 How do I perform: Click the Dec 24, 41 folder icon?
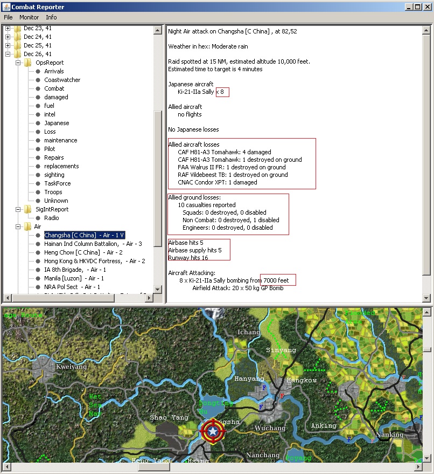(x=18, y=37)
